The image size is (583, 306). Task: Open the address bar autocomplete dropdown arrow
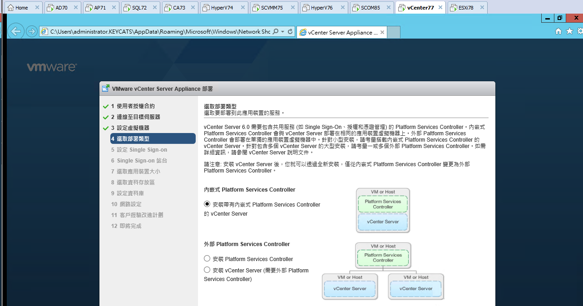283,32
